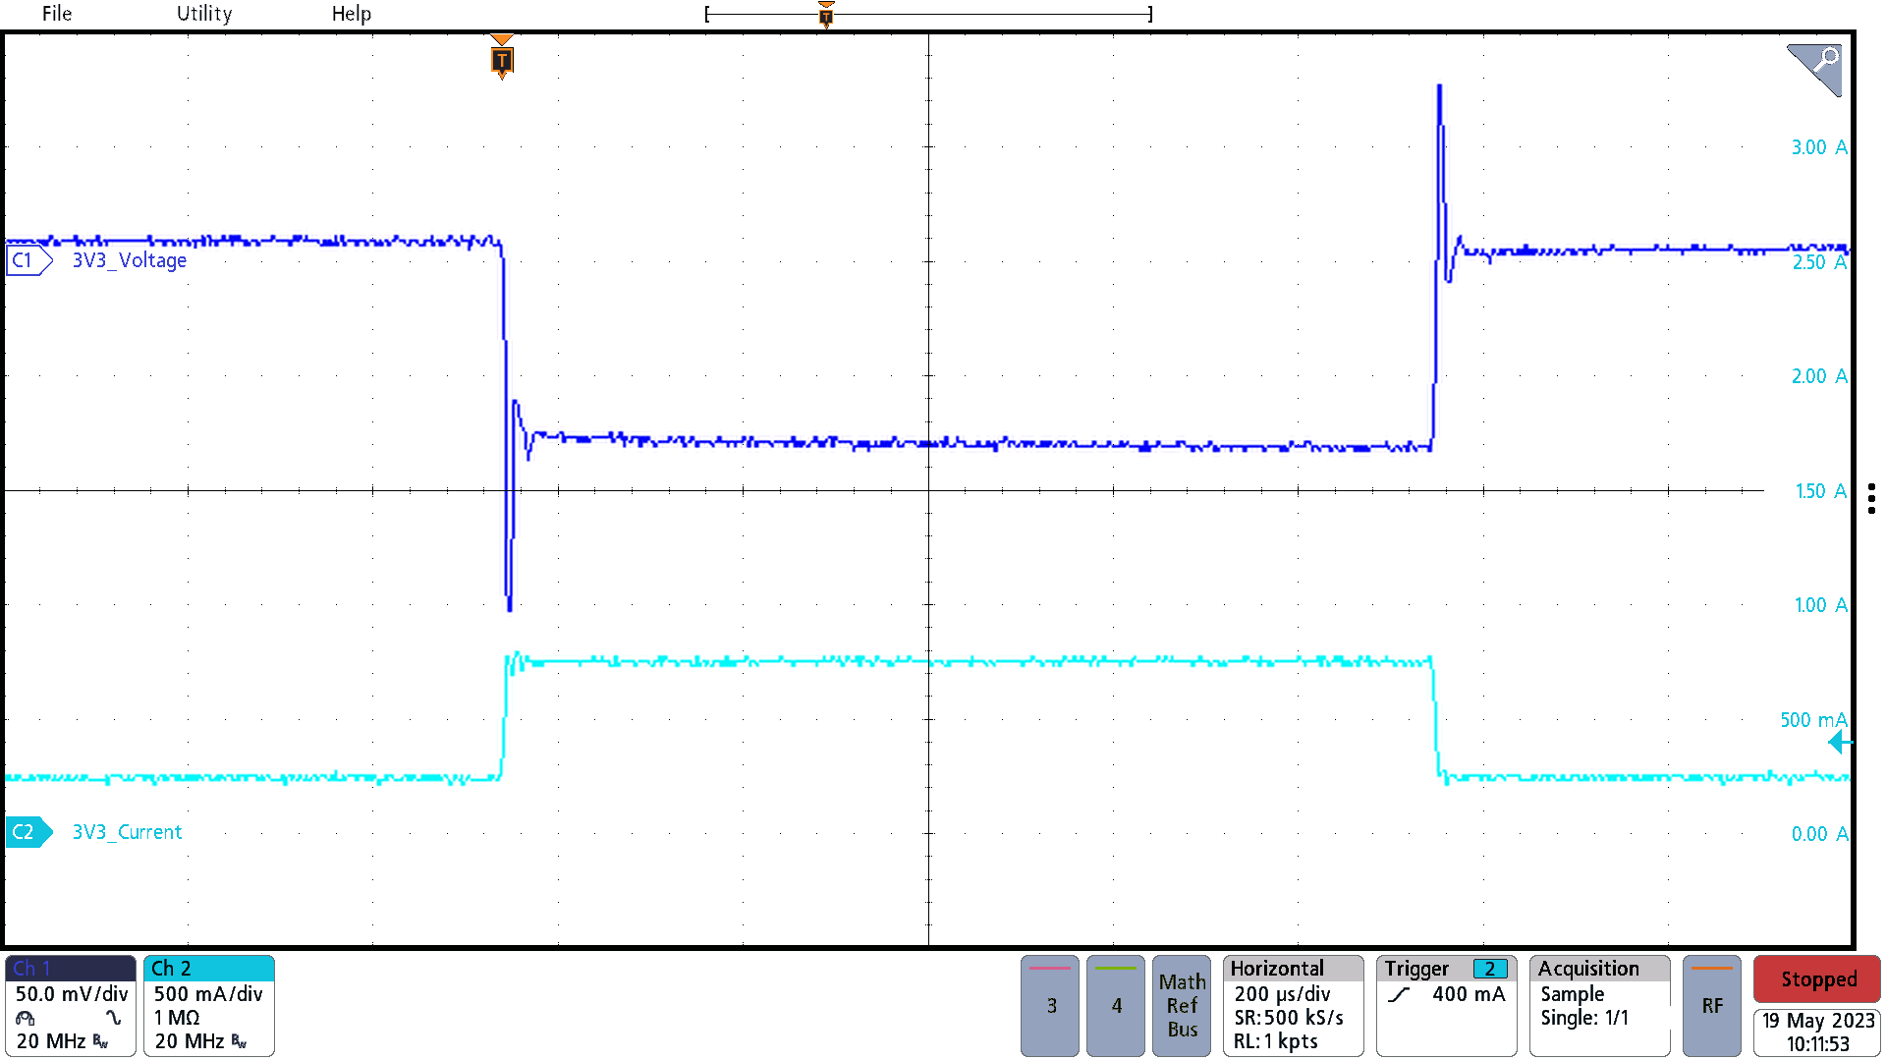Click the Ch 2 bandwidth limit Bw icon
The image size is (1886, 1061).
[x=240, y=1042]
